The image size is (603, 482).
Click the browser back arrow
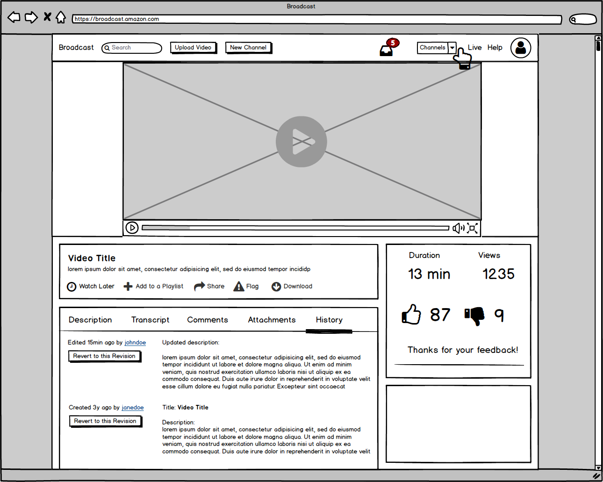click(14, 17)
